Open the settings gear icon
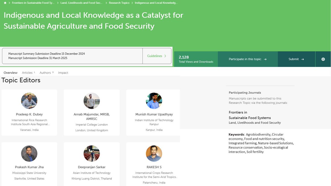Viewport: 331px width, 186px height. pyautogui.click(x=323, y=59)
